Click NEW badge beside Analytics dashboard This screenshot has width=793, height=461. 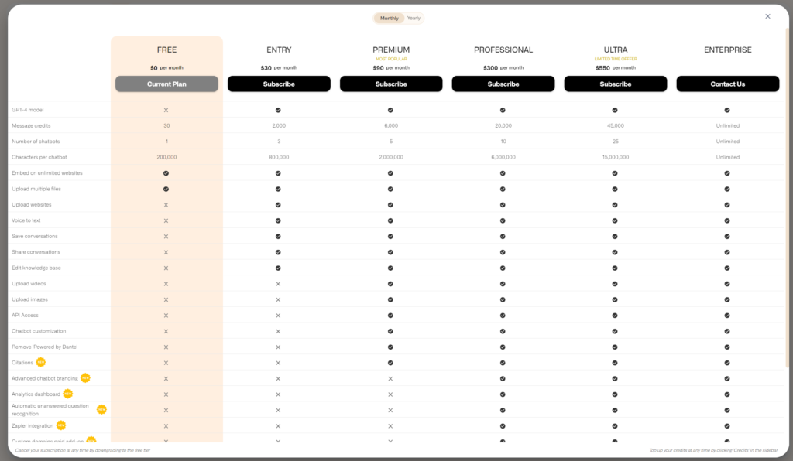click(68, 394)
